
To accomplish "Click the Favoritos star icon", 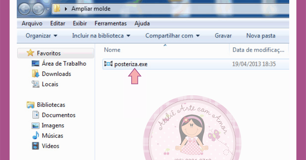I will [31, 53].
